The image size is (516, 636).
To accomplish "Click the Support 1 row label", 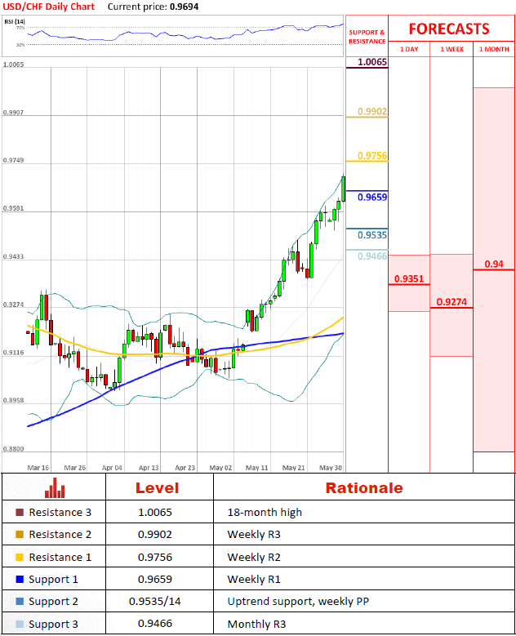I will coord(53,579).
